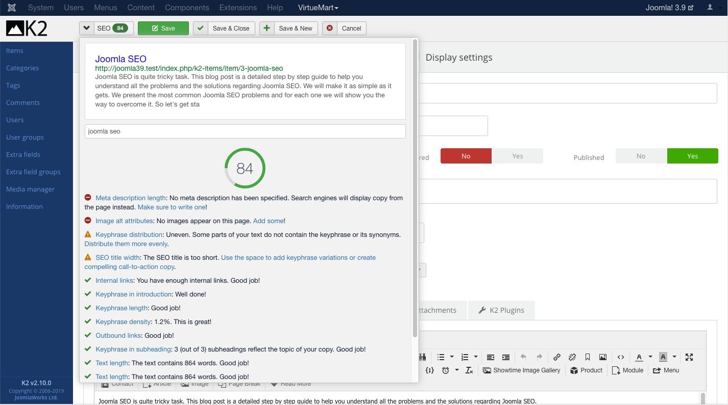
Task: Click Showtime Image Gallery button
Action: (x=522, y=370)
